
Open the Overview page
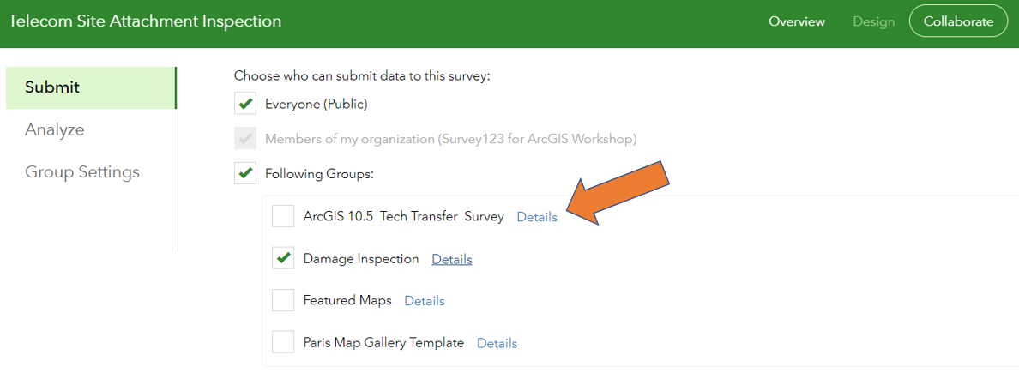(797, 21)
